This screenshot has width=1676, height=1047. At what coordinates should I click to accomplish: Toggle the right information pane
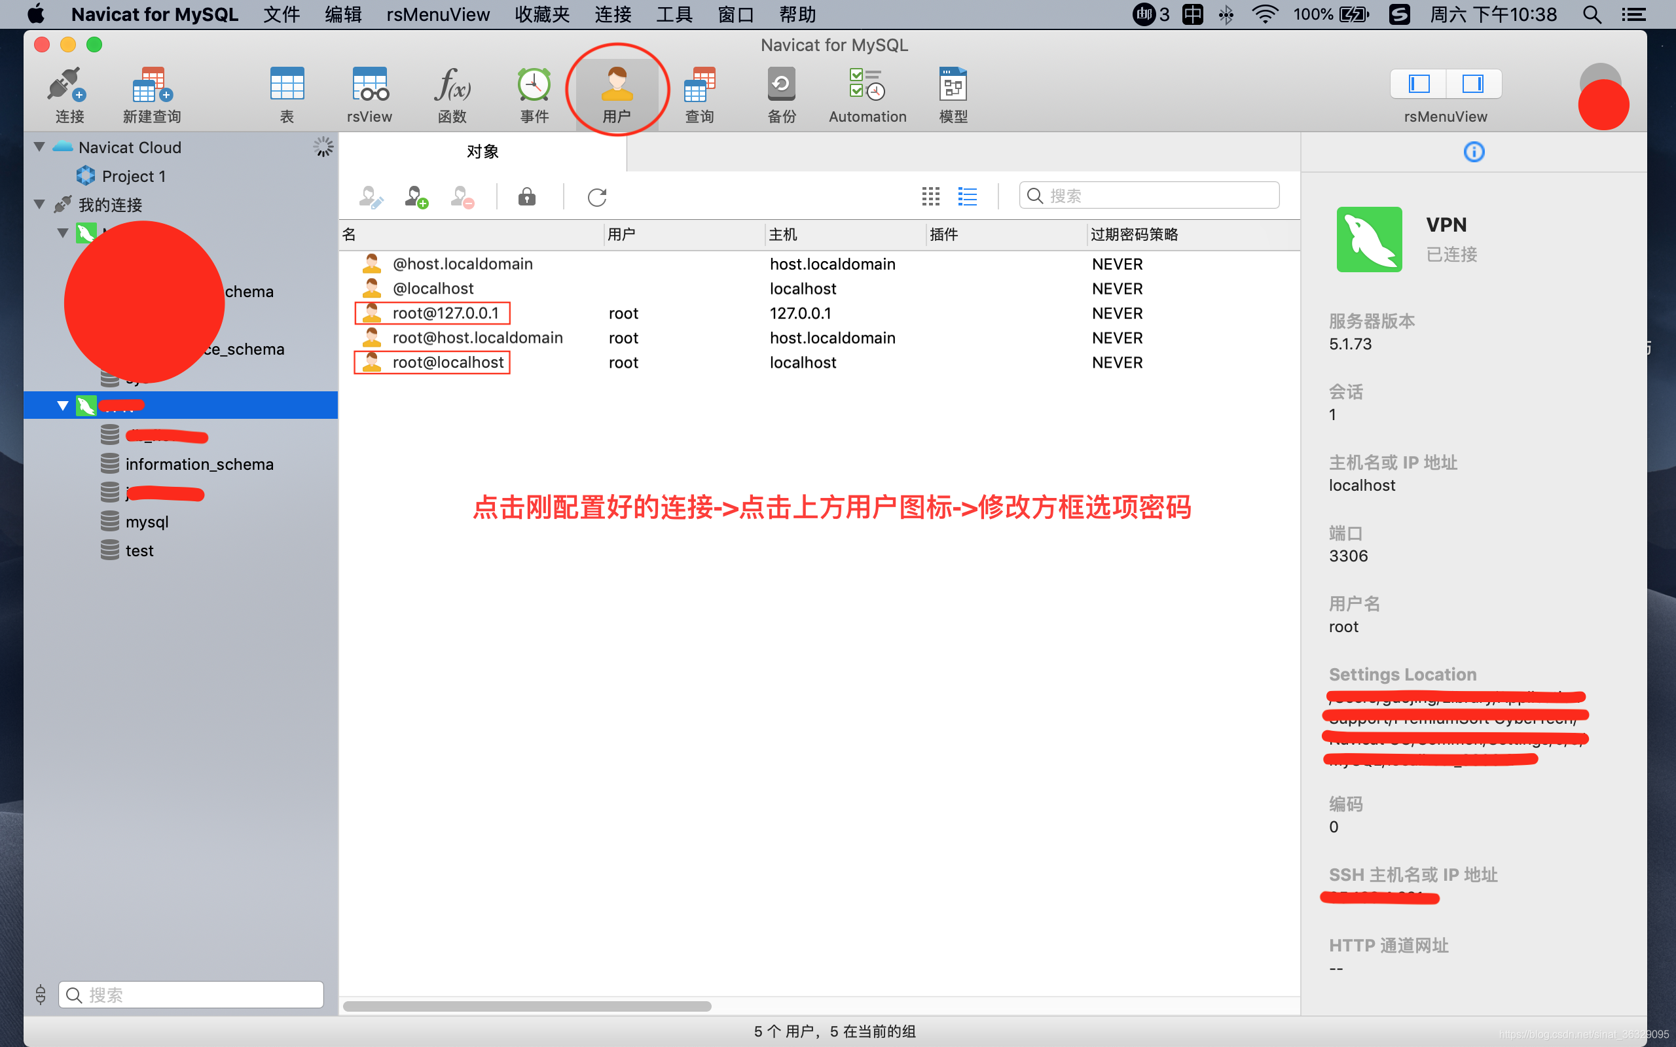[x=1473, y=84]
